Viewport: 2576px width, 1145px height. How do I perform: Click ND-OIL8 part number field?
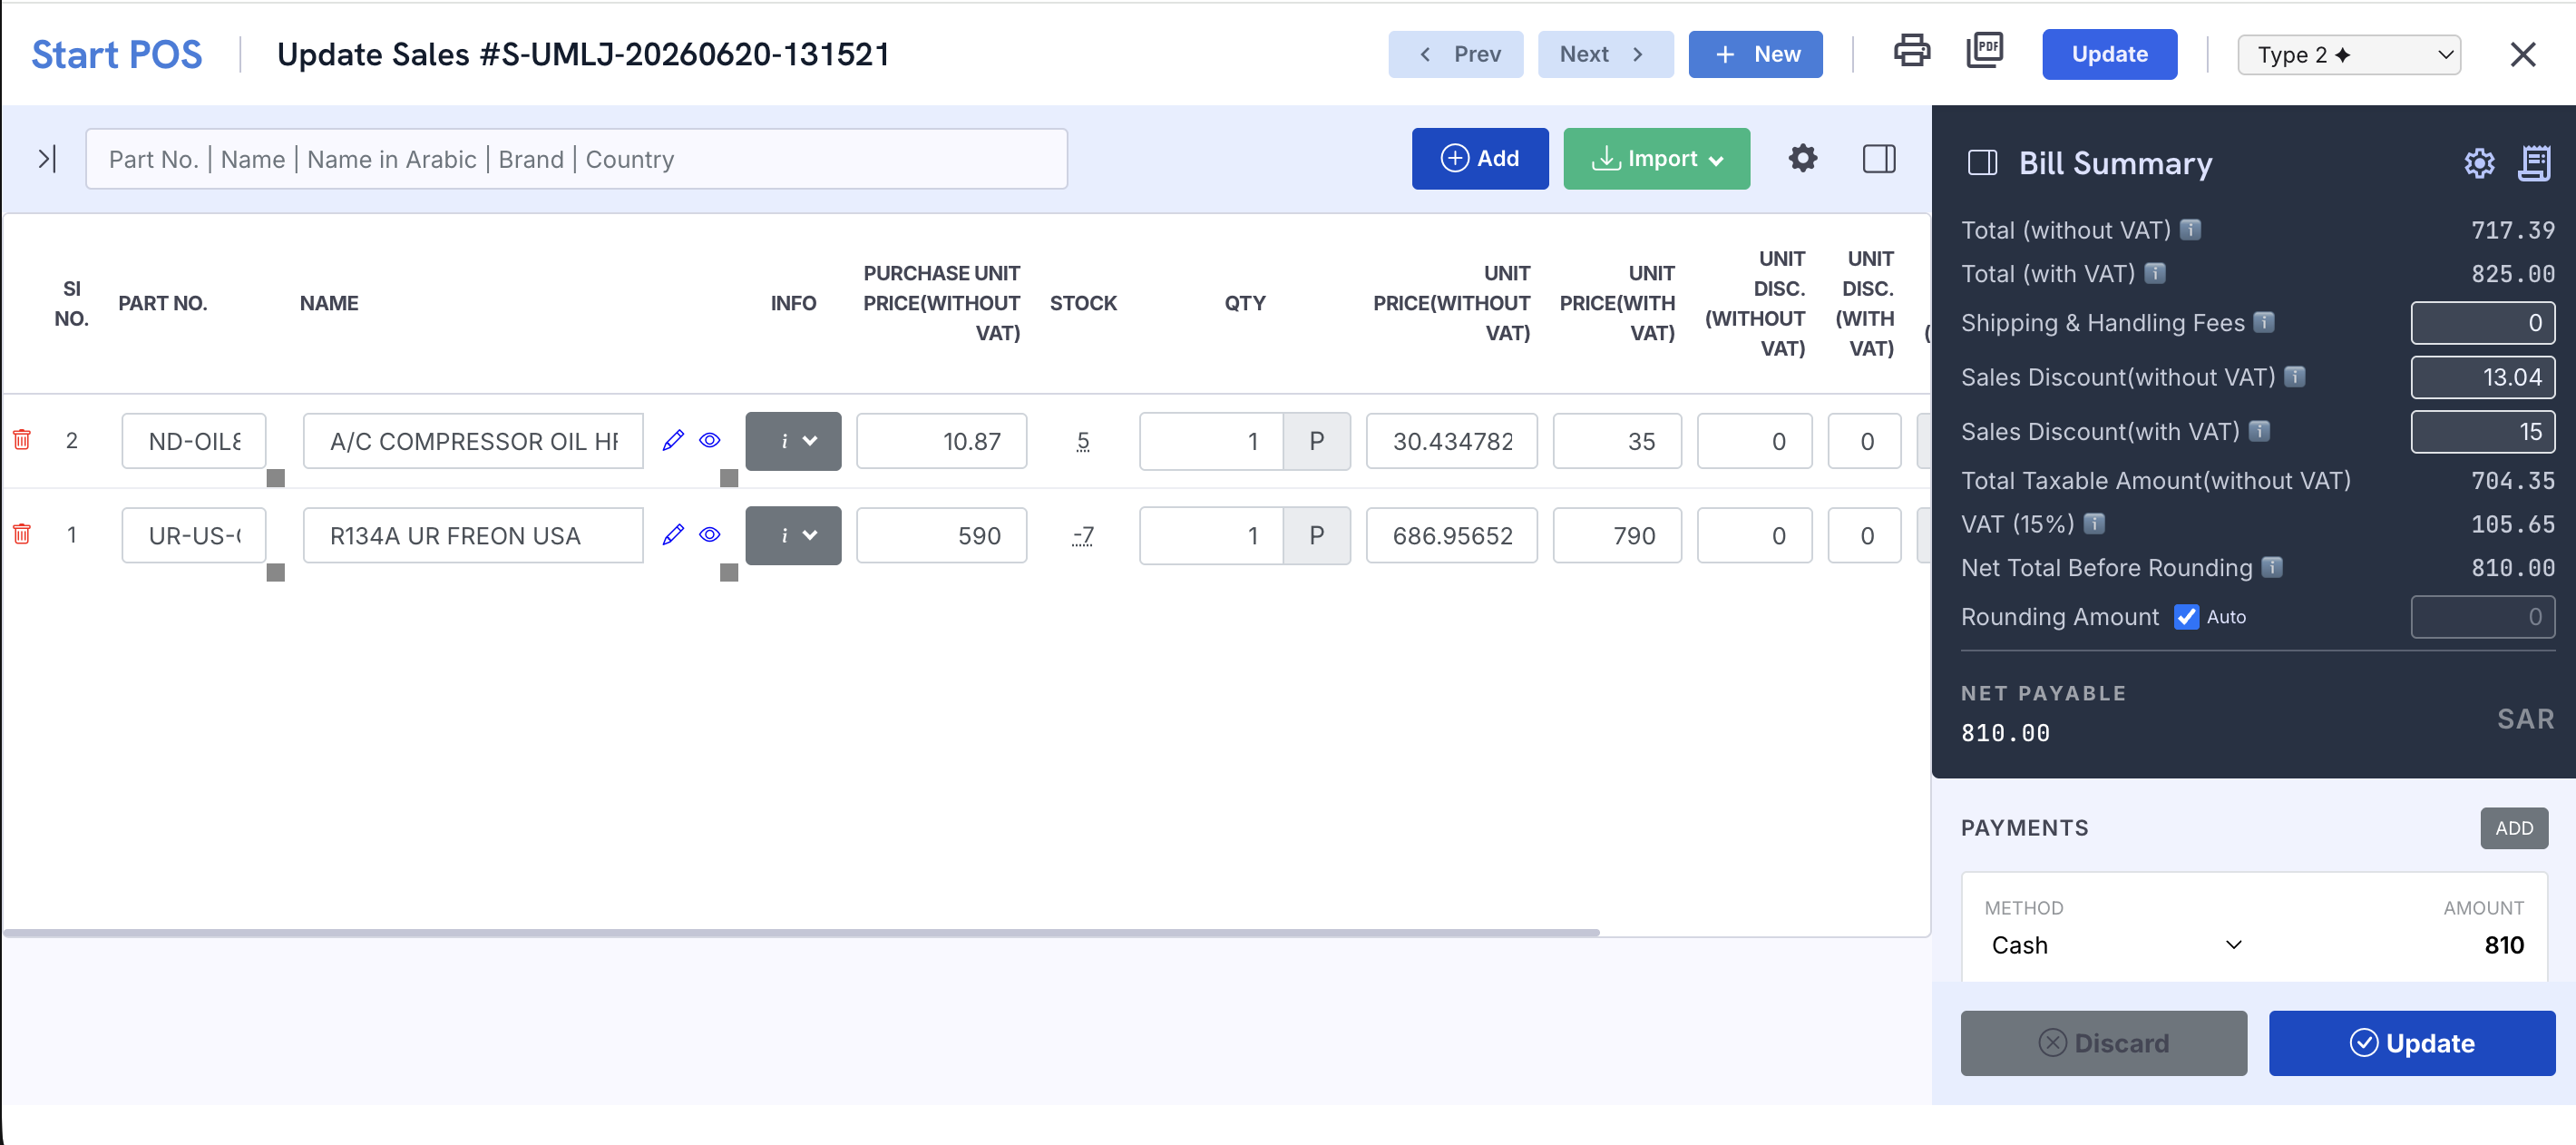(194, 441)
